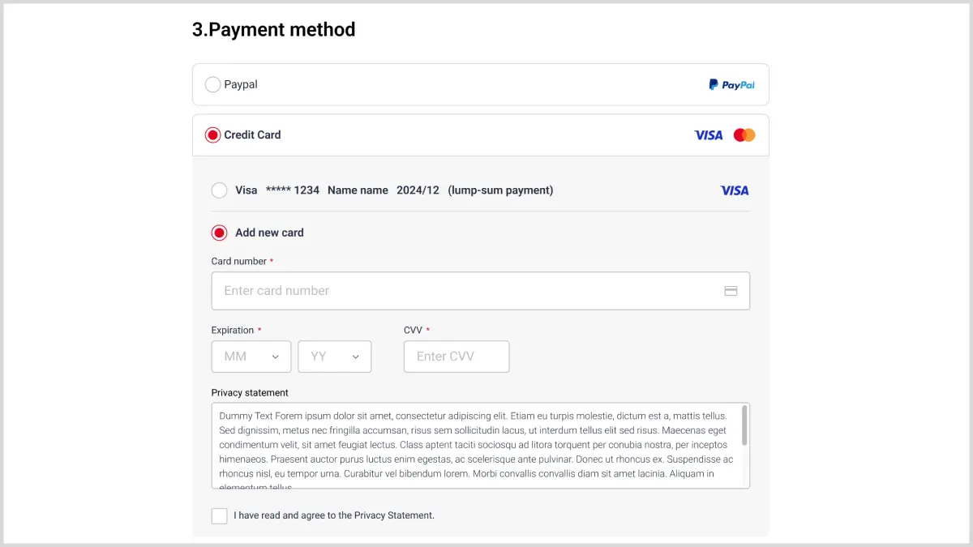Check the Privacy Statement agreement box

click(219, 515)
